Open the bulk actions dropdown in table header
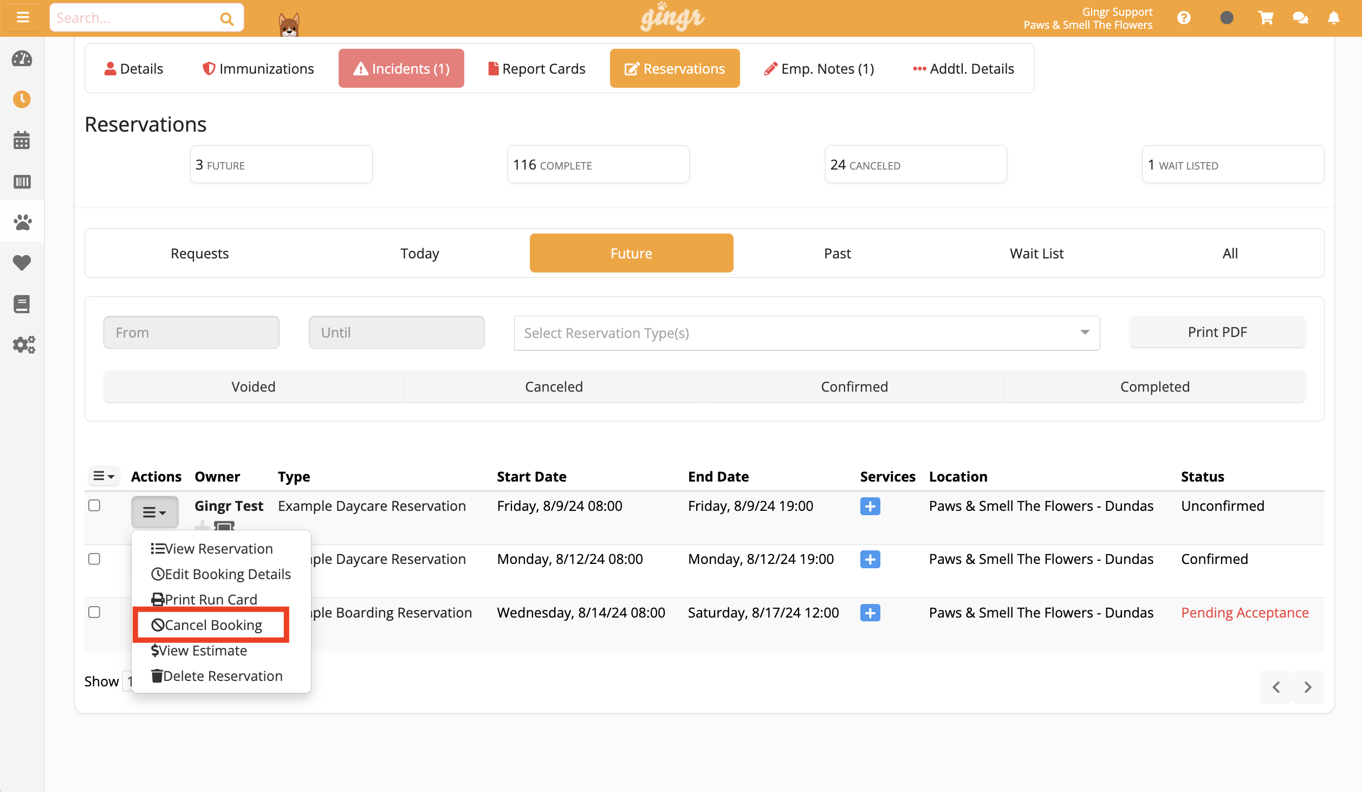This screenshot has width=1362, height=792. pyautogui.click(x=104, y=476)
